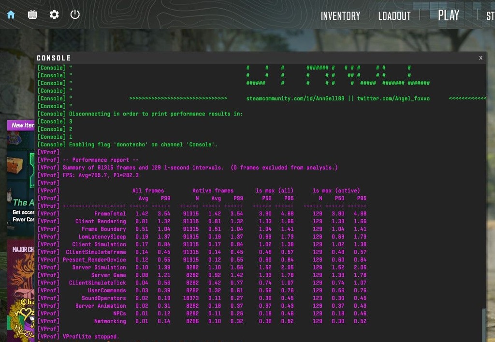Open the Settings gear
The image size is (495, 342).
(x=54, y=14)
